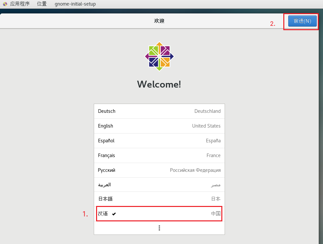Open the 应用程序 applications menu

coord(20,4)
